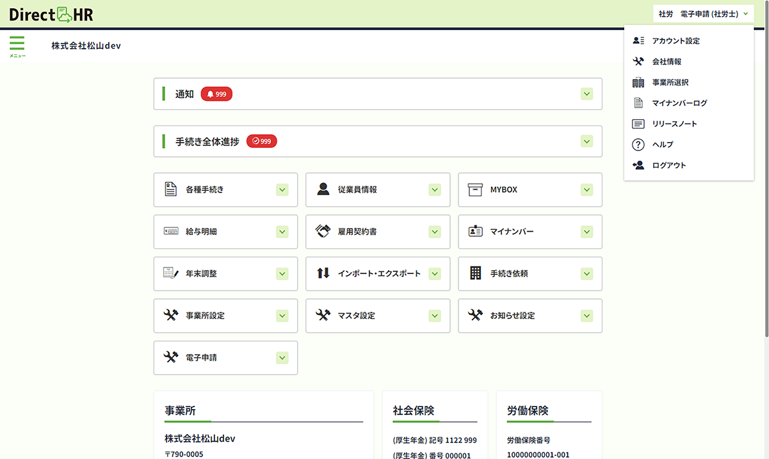Expand the お知らせ設定 card chevron
The width and height of the screenshot is (769, 459).
pyautogui.click(x=587, y=316)
